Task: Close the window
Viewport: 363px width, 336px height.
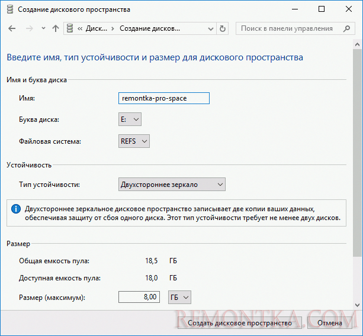Action: tap(349, 9)
